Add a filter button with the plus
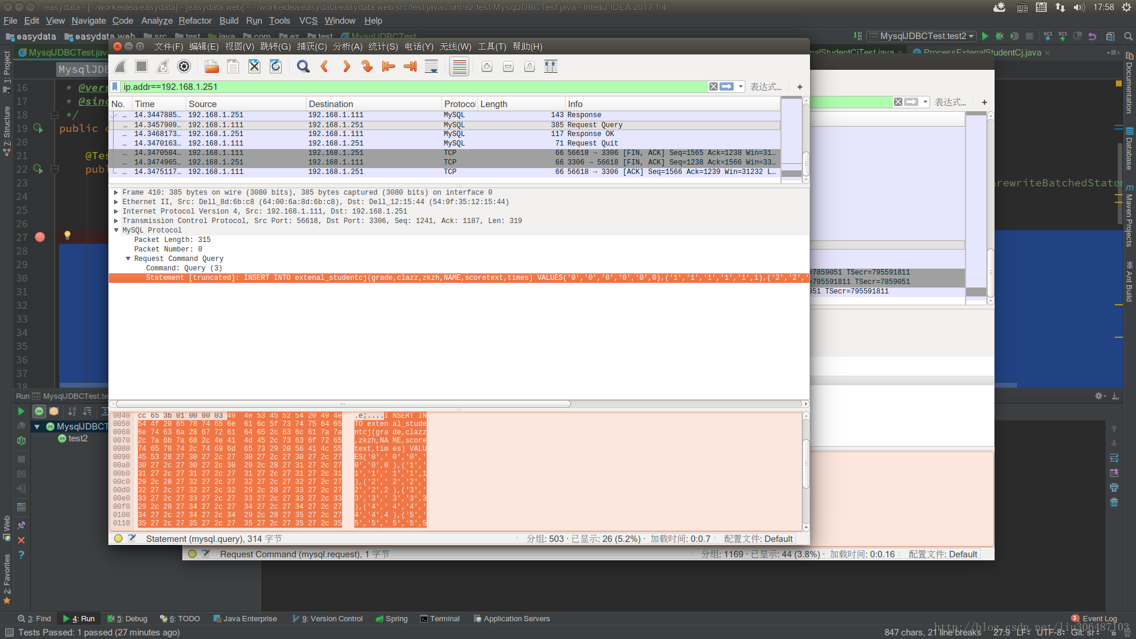 800,87
